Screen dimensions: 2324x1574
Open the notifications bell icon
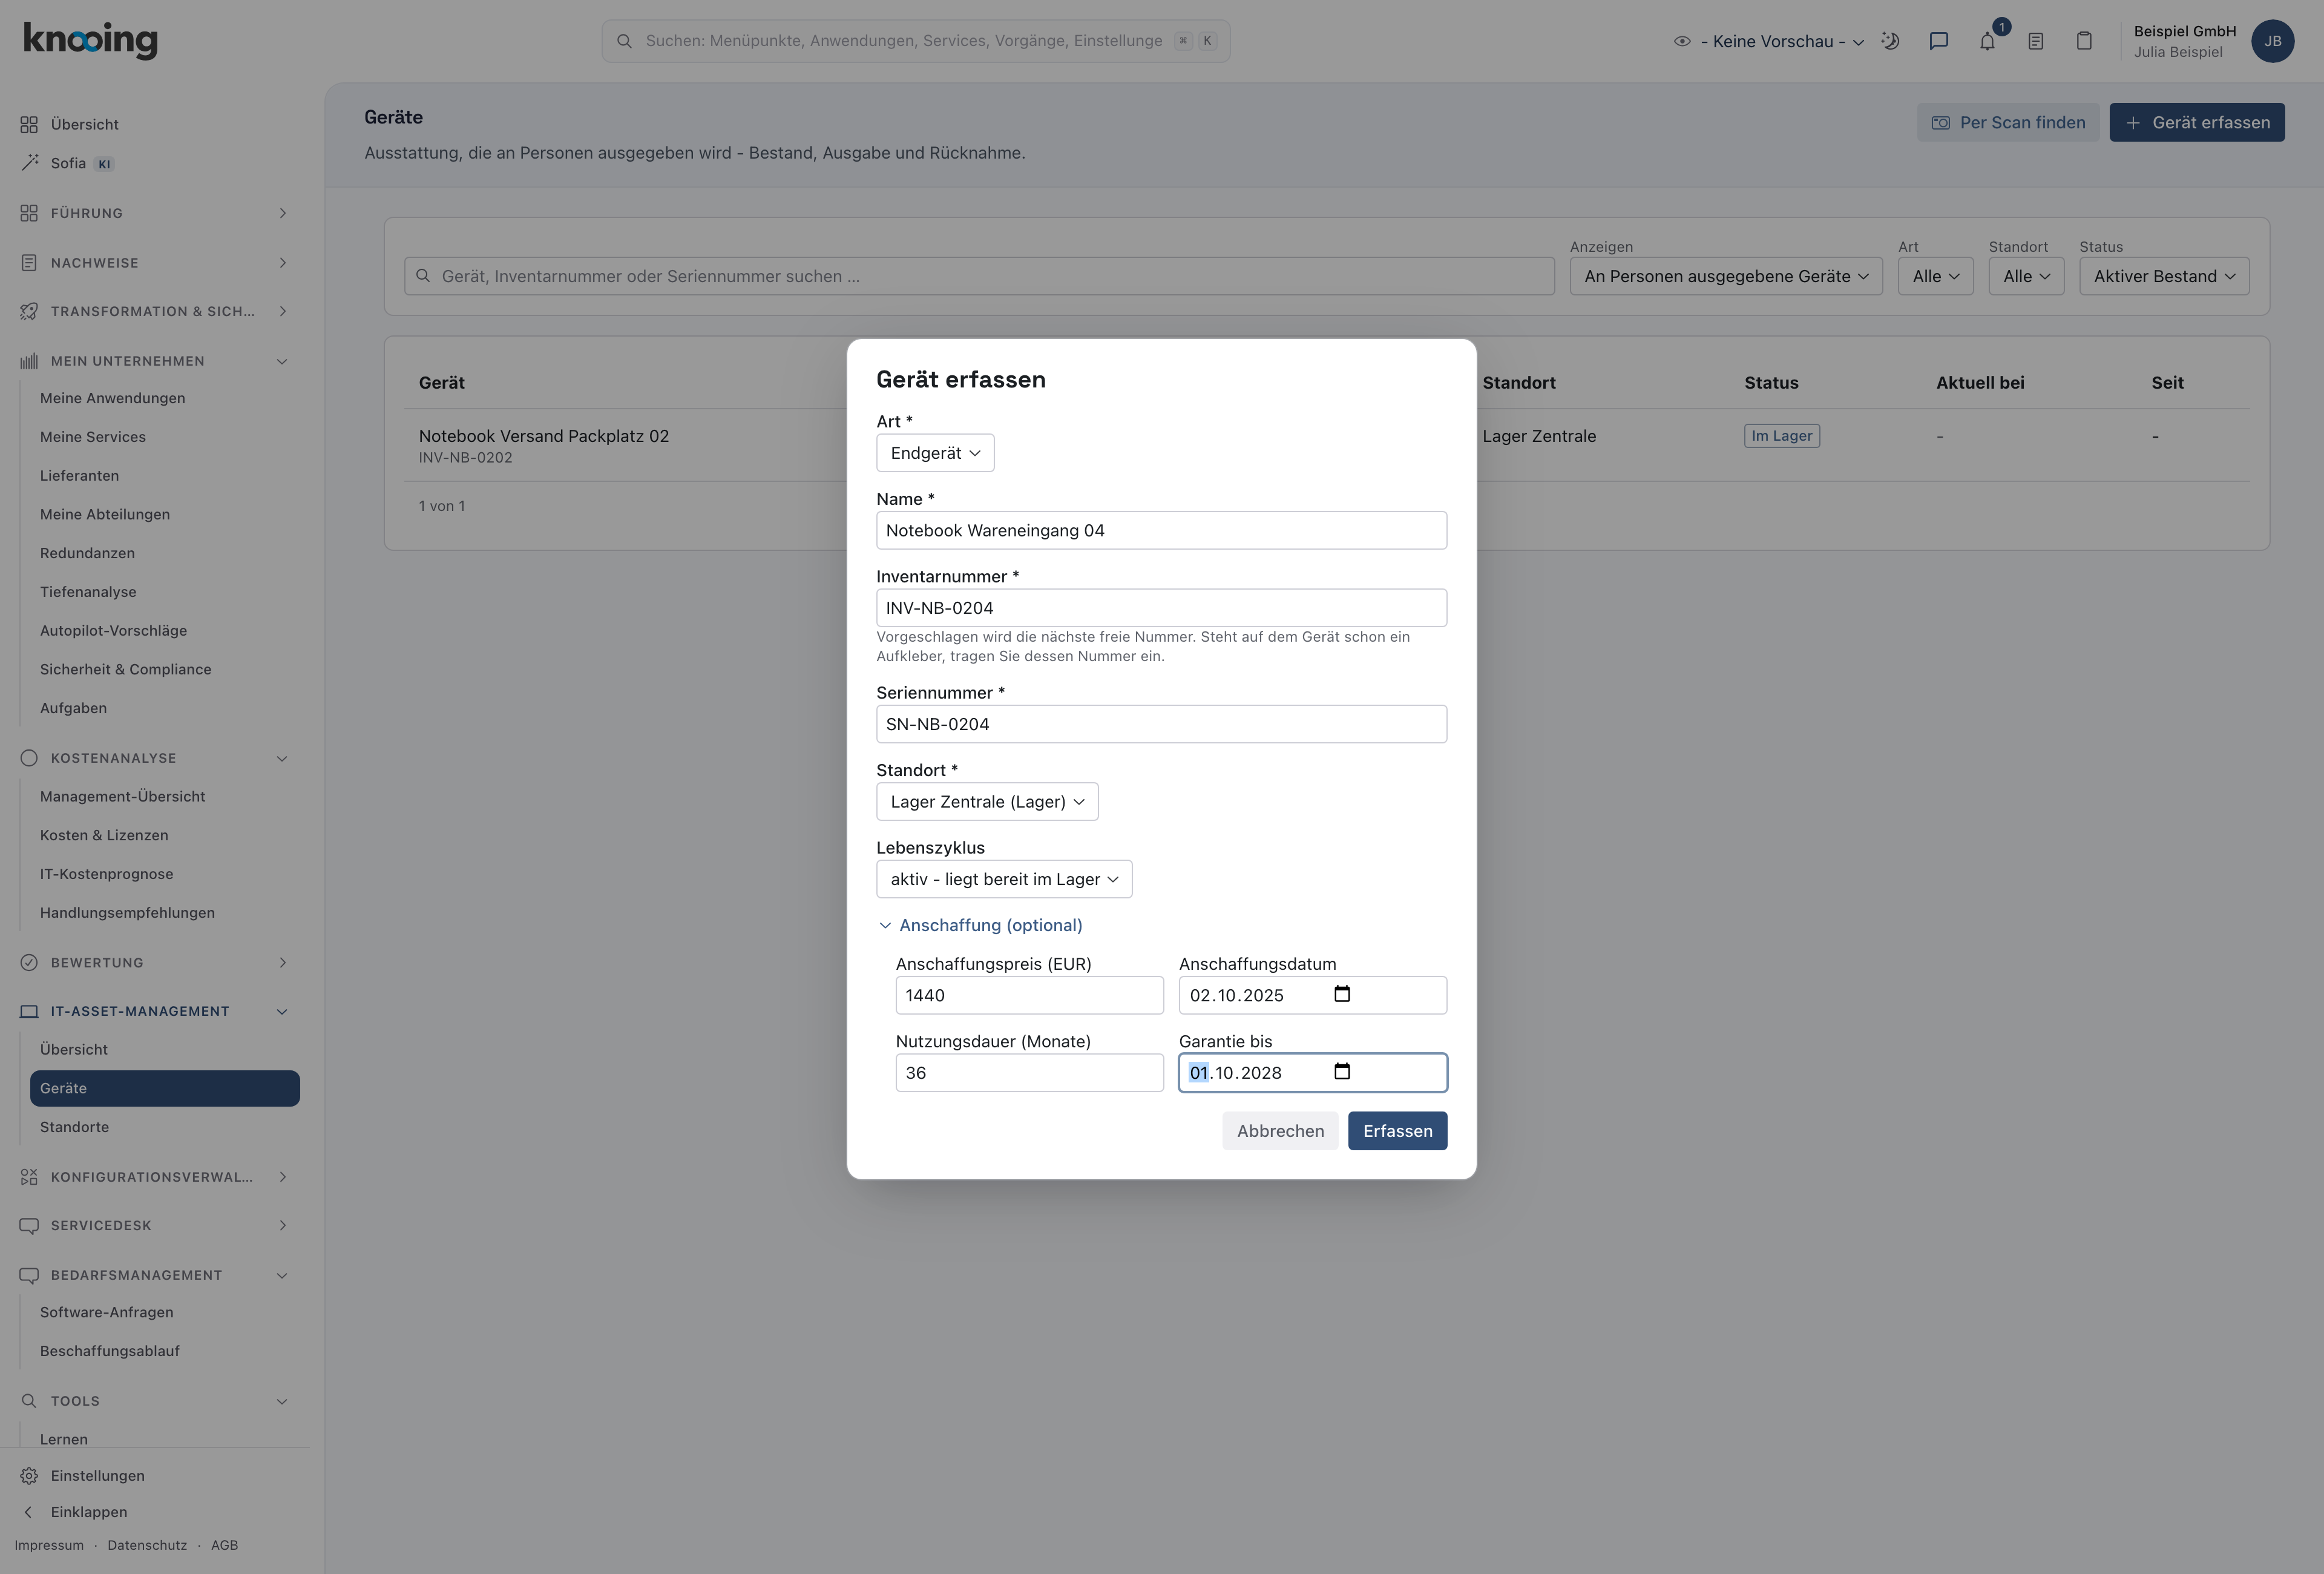[x=1987, y=41]
